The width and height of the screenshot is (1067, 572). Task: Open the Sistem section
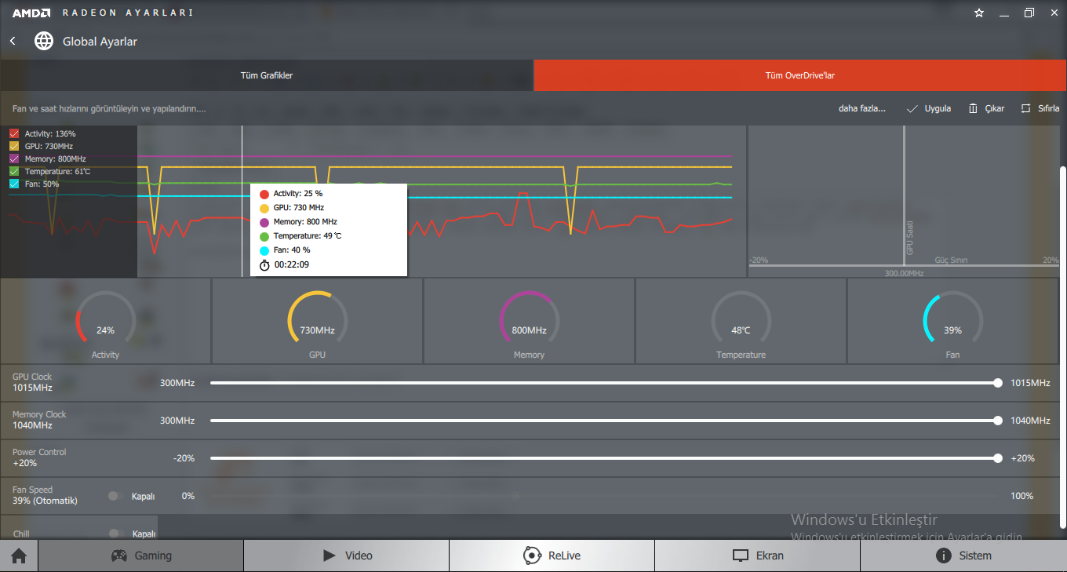point(963,556)
